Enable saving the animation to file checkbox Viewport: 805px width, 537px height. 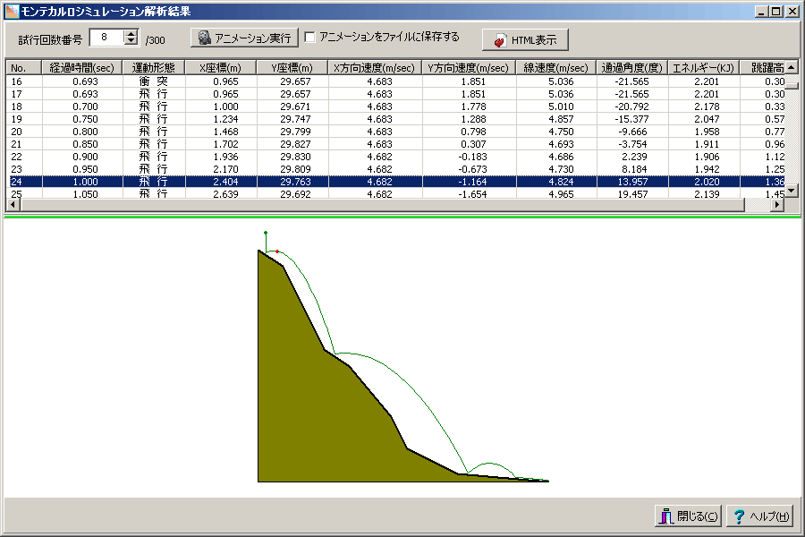point(309,37)
